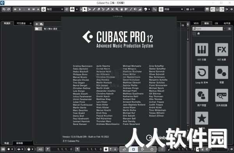Select the Glue tool
This screenshot has height=153, width=234.
(108, 9)
